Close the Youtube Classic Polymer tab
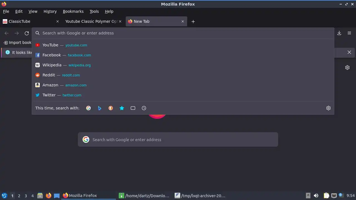The width and height of the screenshot is (356, 200). pos(120,21)
